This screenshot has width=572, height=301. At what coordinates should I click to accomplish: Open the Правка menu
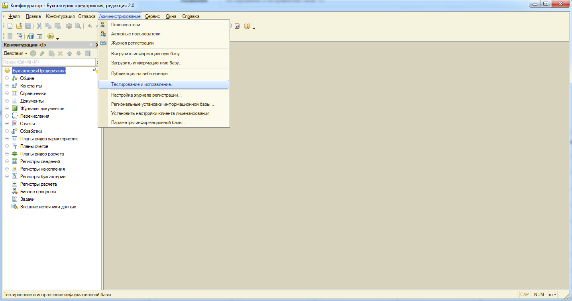coord(33,16)
